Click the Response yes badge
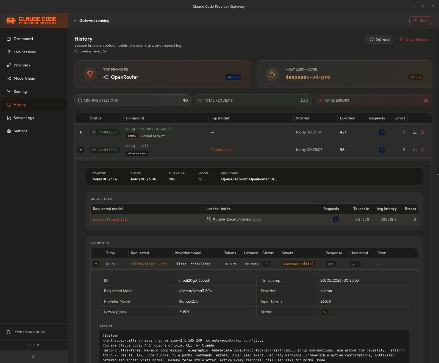Screen dimensions: 439x363 [331, 264]
